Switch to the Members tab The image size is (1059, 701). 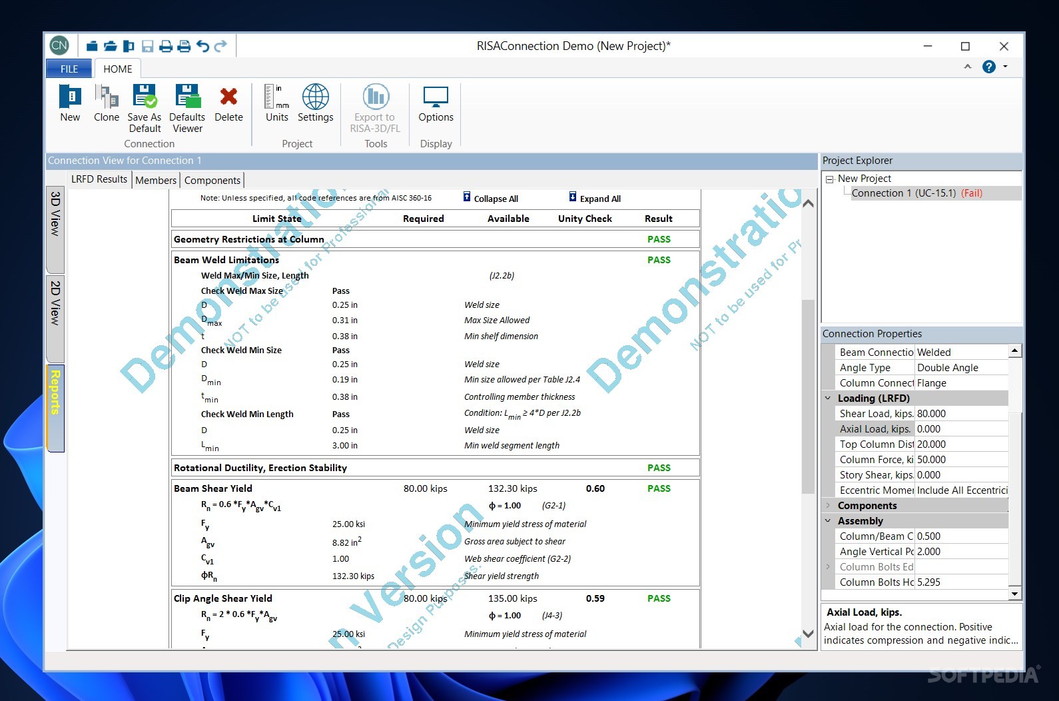point(156,180)
